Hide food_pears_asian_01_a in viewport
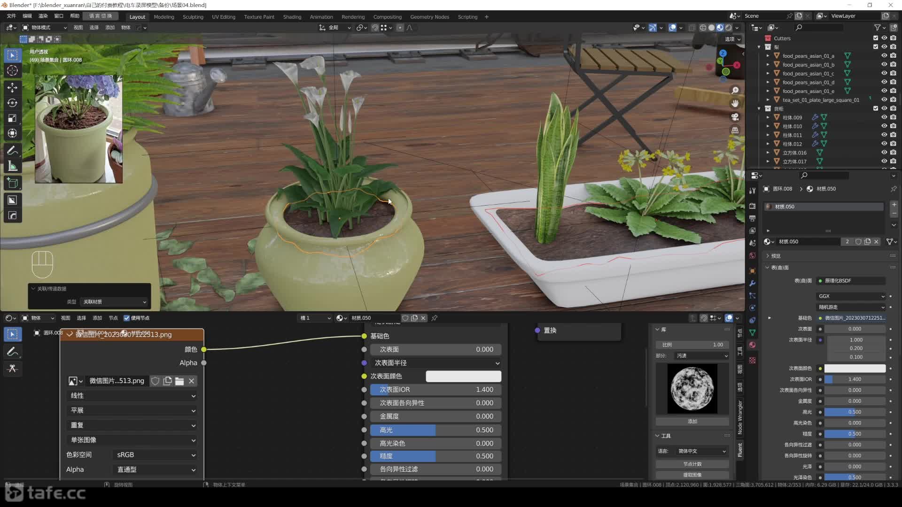The image size is (902, 507). point(884,56)
